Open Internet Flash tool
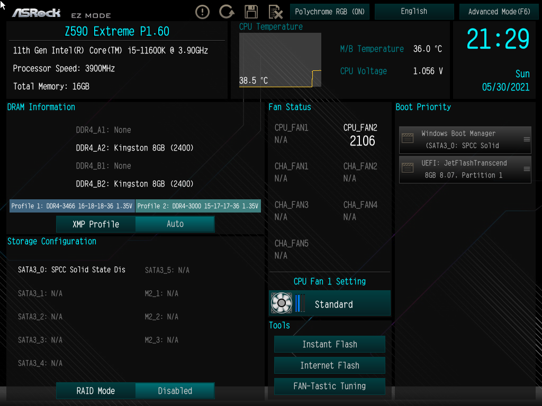 [330, 365]
